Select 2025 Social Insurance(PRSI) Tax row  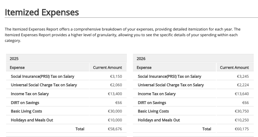click(66, 76)
